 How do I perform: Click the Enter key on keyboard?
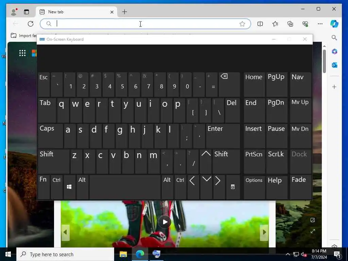[223, 136]
